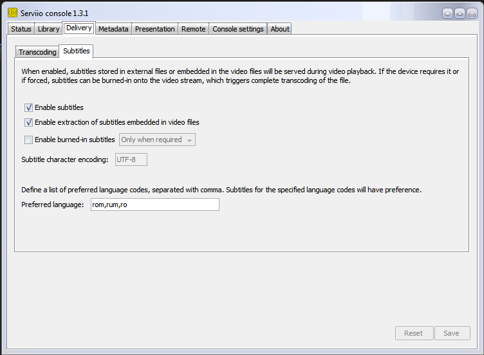Switch to the Transcoding sub-tab

pos(37,52)
